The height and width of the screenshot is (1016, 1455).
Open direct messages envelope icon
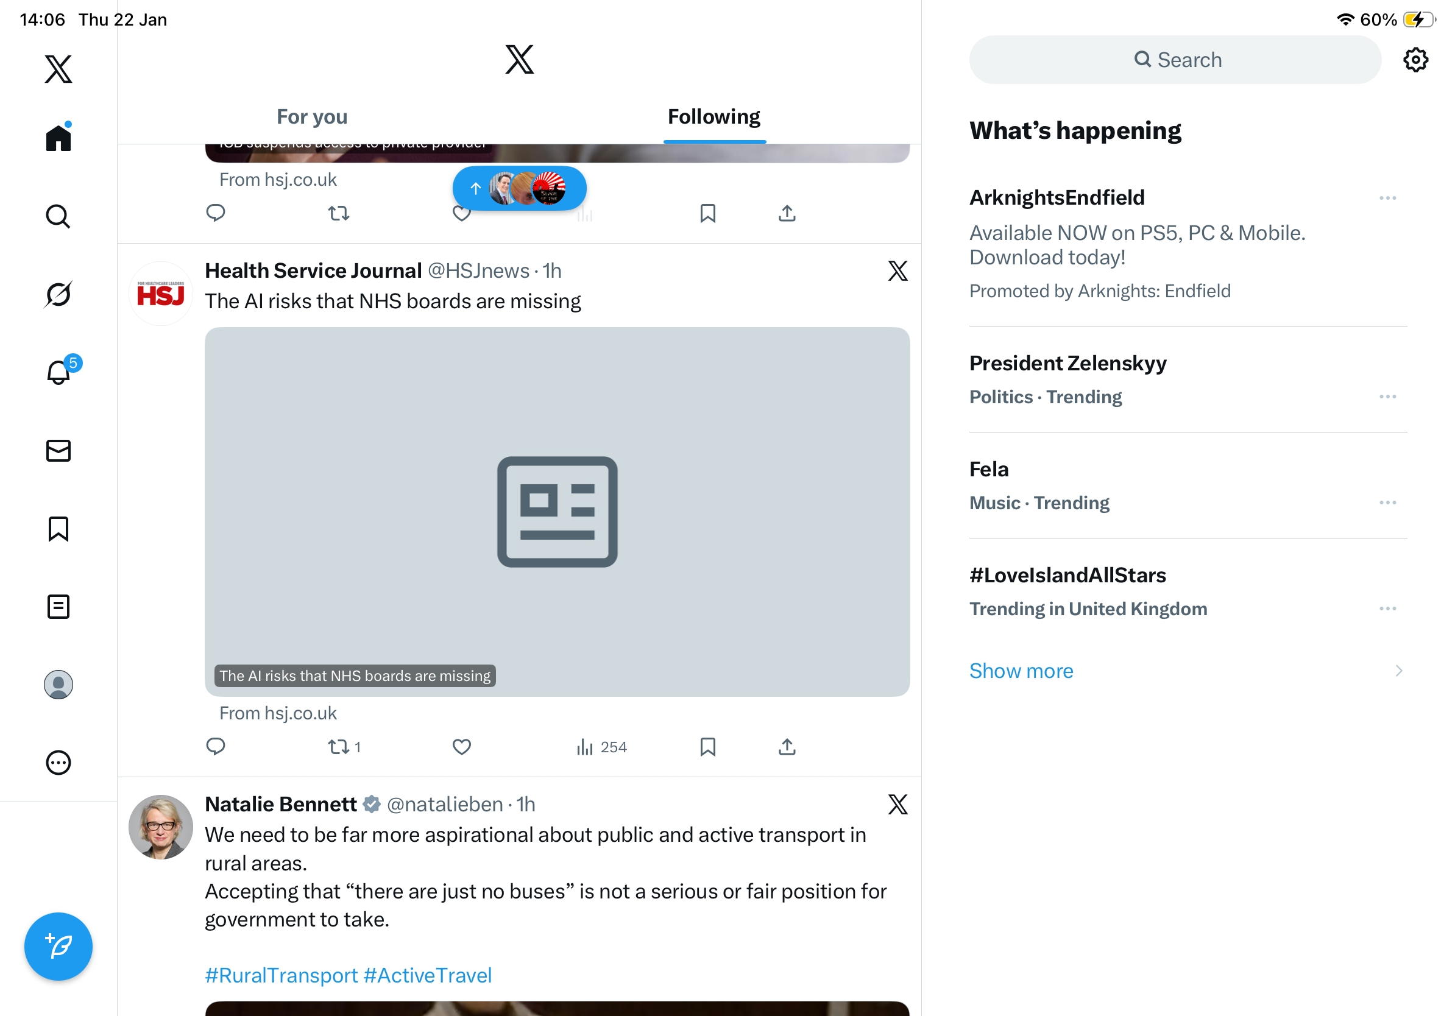pyautogui.click(x=58, y=451)
